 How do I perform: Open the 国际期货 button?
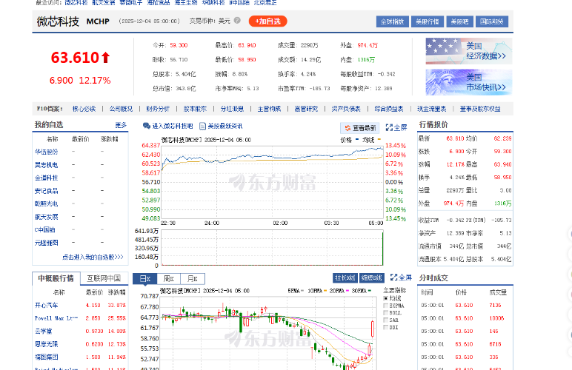pyautogui.click(x=492, y=21)
